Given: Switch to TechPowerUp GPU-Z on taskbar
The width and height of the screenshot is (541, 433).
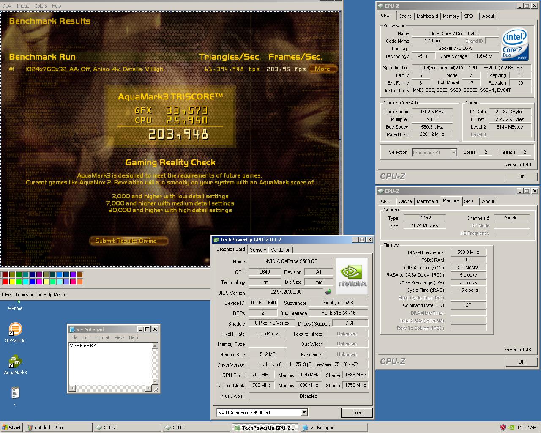Looking at the screenshot, I should pyautogui.click(x=265, y=428).
